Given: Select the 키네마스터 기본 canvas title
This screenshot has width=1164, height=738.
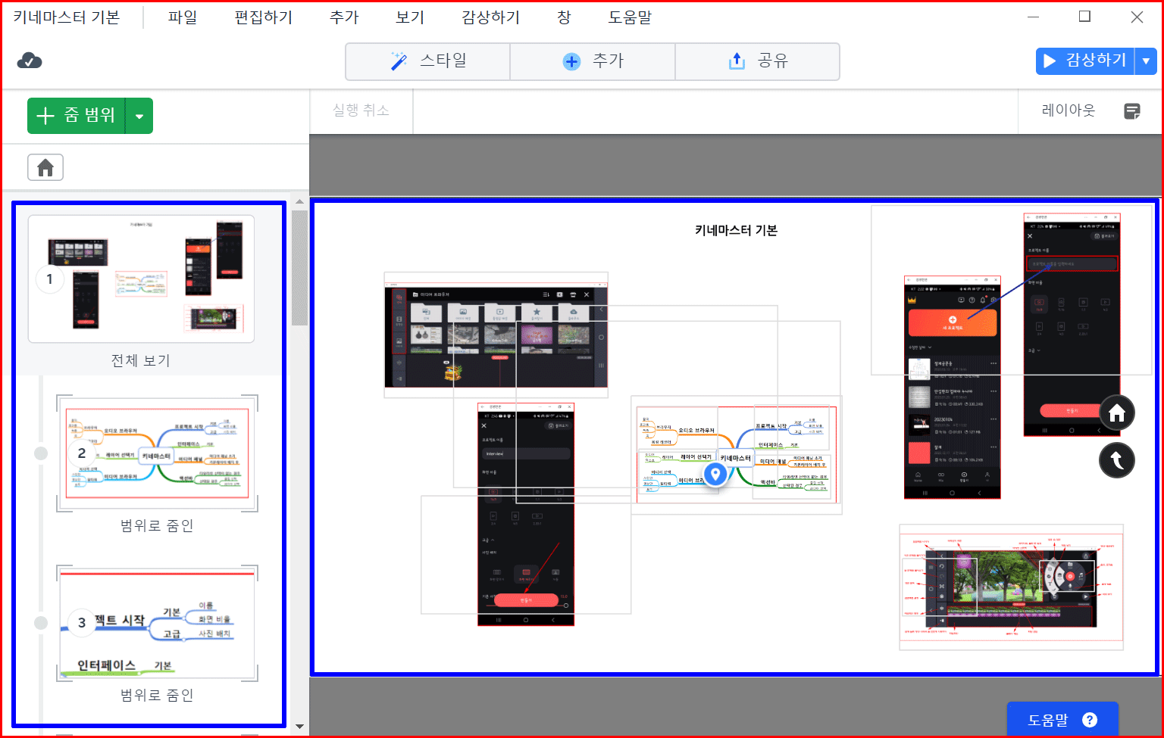Looking at the screenshot, I should click(x=736, y=230).
